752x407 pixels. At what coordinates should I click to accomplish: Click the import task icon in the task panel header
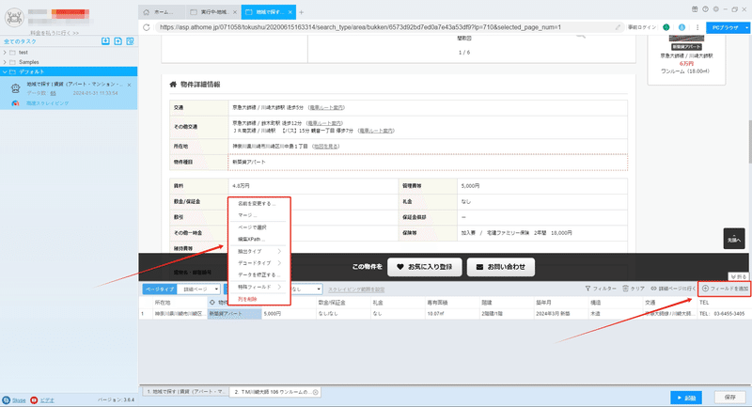(105, 41)
